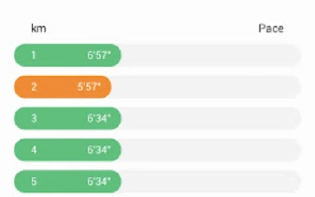
Task: Click the km column header
Action: point(38,28)
